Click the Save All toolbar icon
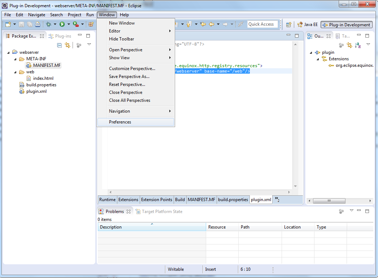This screenshot has height=278, width=378. 30,24
